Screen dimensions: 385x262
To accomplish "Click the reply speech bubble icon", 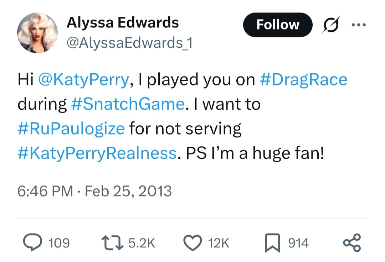I will [x=32, y=243].
